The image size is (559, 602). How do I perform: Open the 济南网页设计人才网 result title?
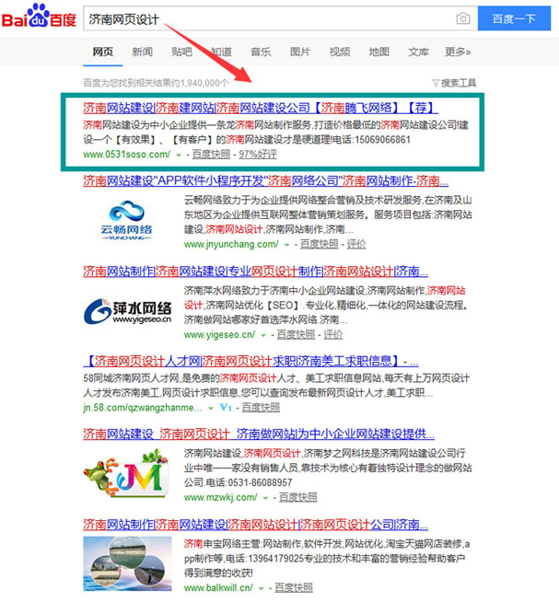(x=250, y=361)
